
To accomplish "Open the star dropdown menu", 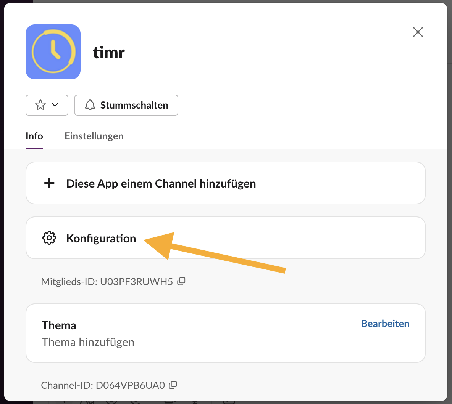I will 47,105.
